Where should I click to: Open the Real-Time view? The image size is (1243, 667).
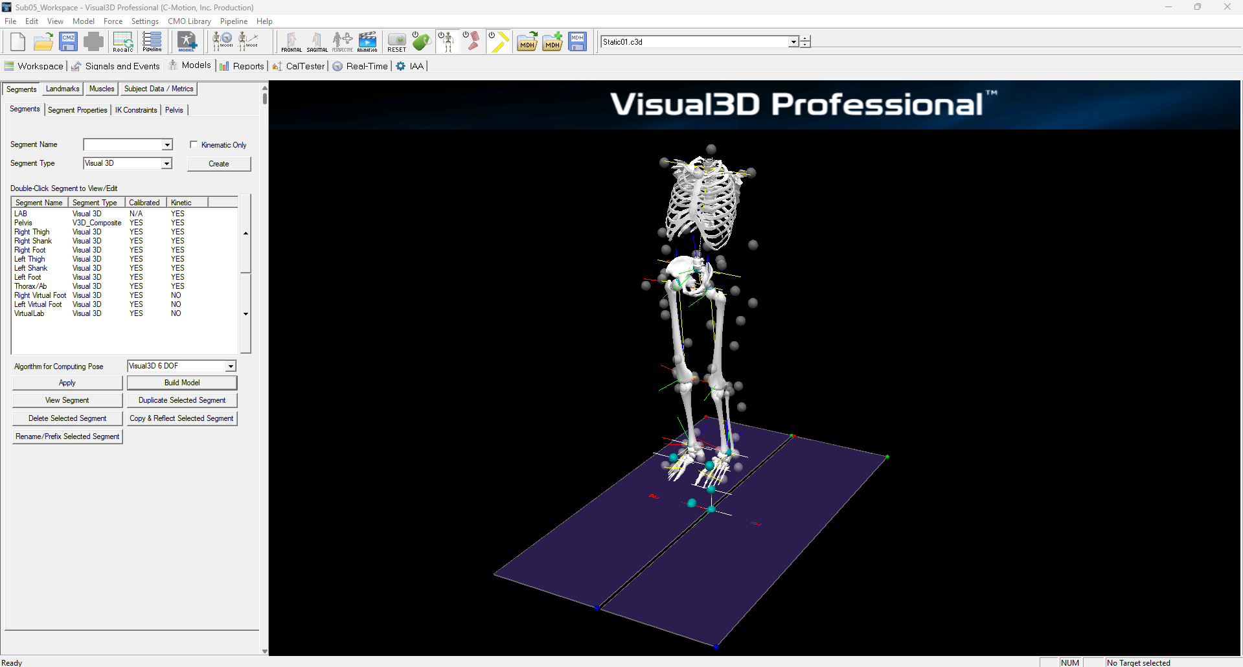pos(360,66)
